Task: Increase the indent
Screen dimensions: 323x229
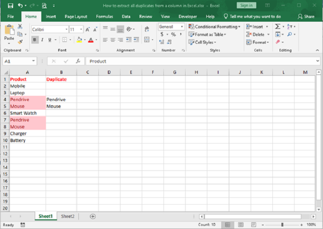Action: click(136, 40)
